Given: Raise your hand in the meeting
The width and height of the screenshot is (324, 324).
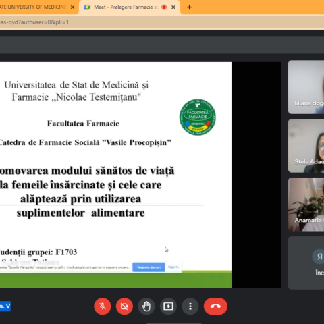Looking at the screenshot, I should [x=146, y=306].
